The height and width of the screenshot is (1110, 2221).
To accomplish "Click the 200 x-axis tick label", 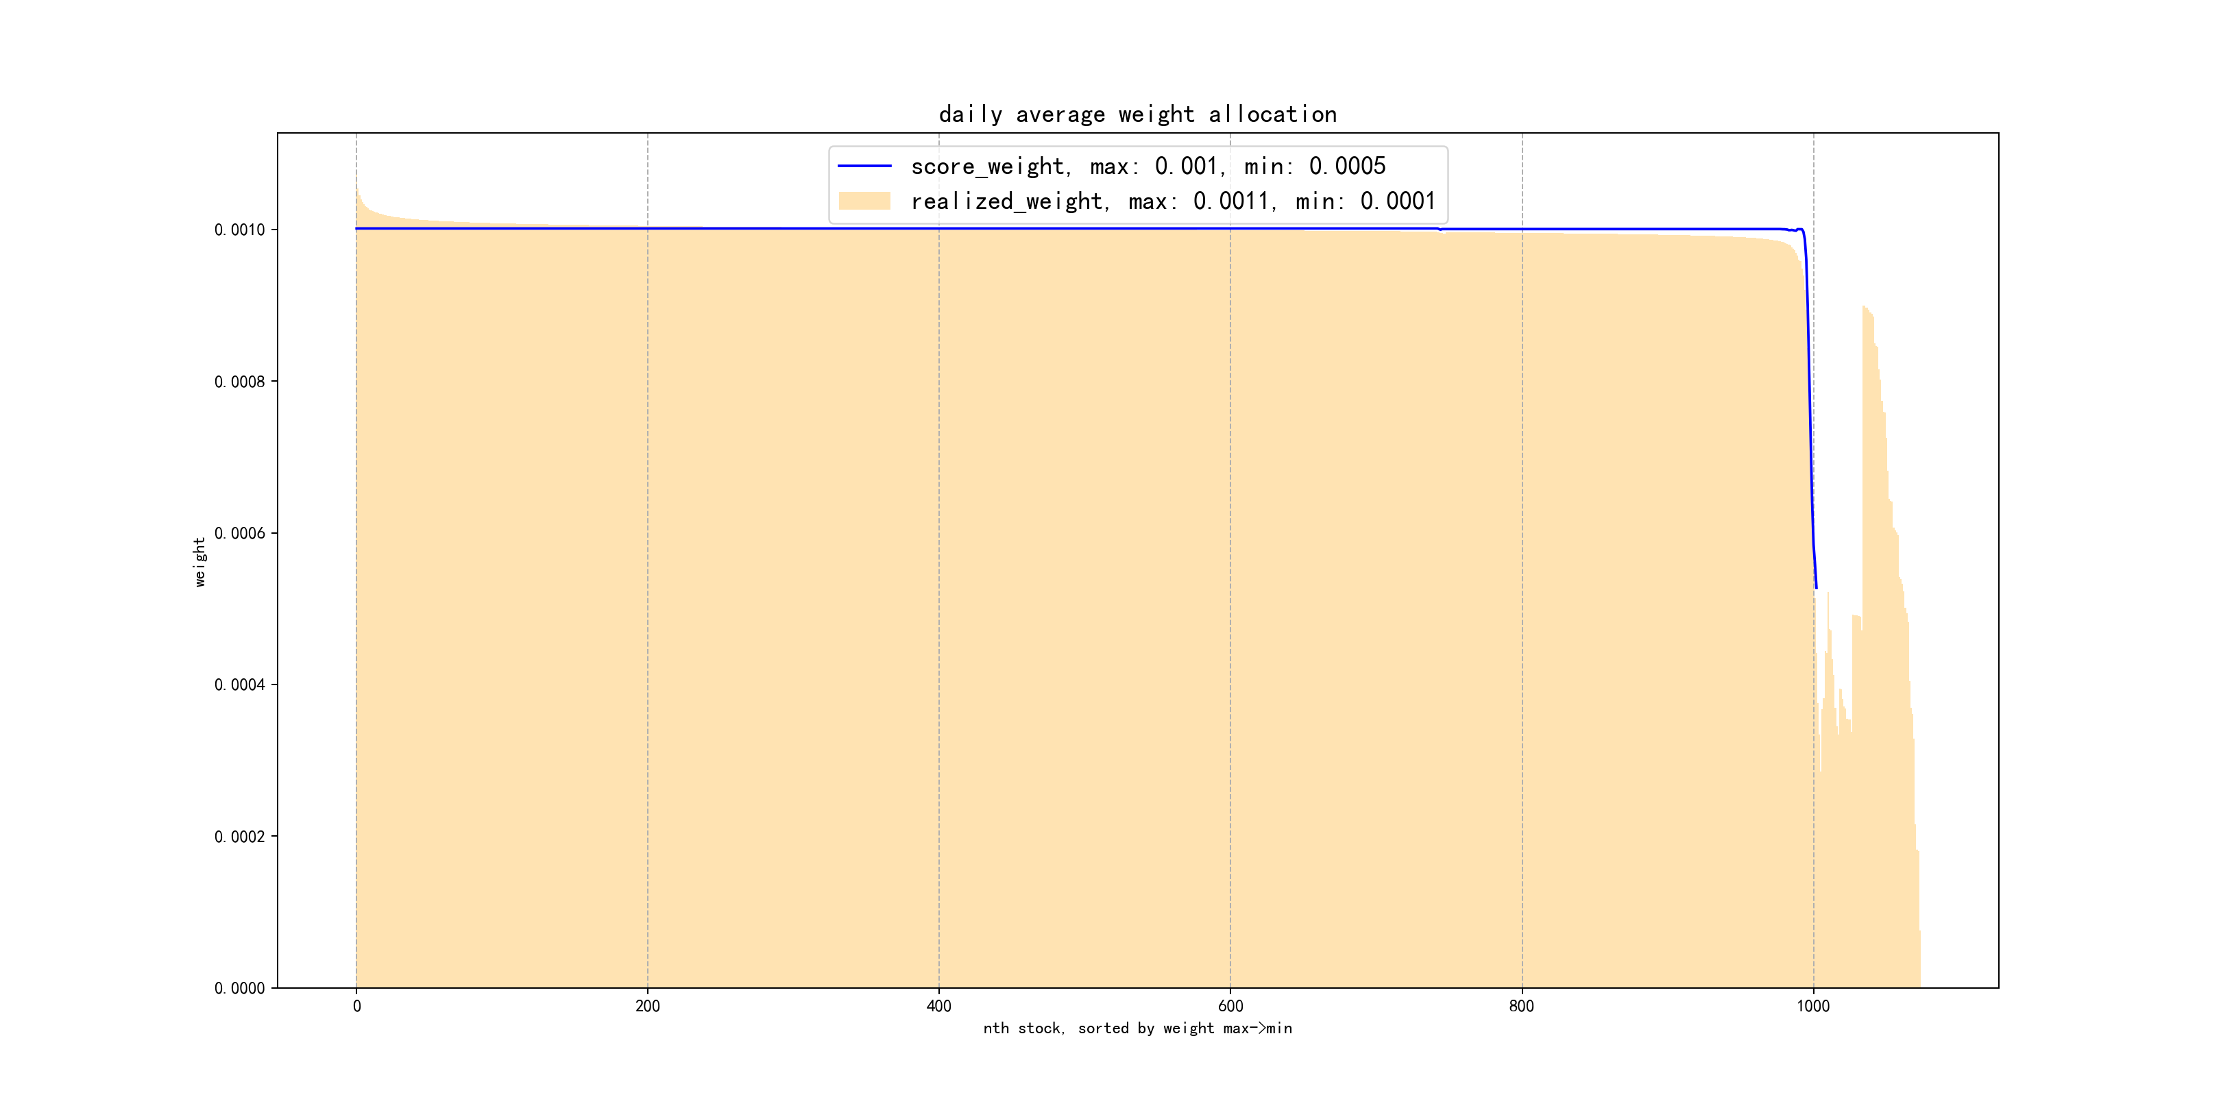I will click(648, 1007).
